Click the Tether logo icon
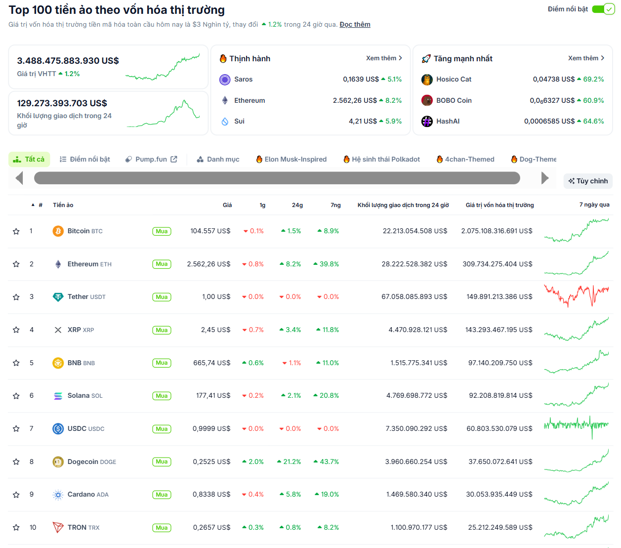Viewport: 621px width, 548px height. pyautogui.click(x=58, y=297)
